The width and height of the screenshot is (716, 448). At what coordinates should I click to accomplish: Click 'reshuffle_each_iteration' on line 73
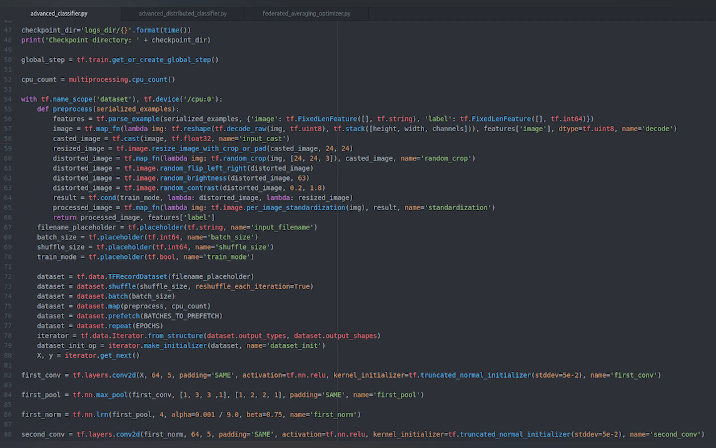[x=242, y=287]
